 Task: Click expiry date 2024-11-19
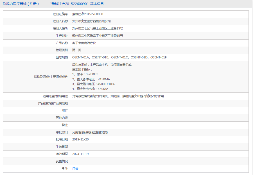pyautogui.click(x=80, y=154)
